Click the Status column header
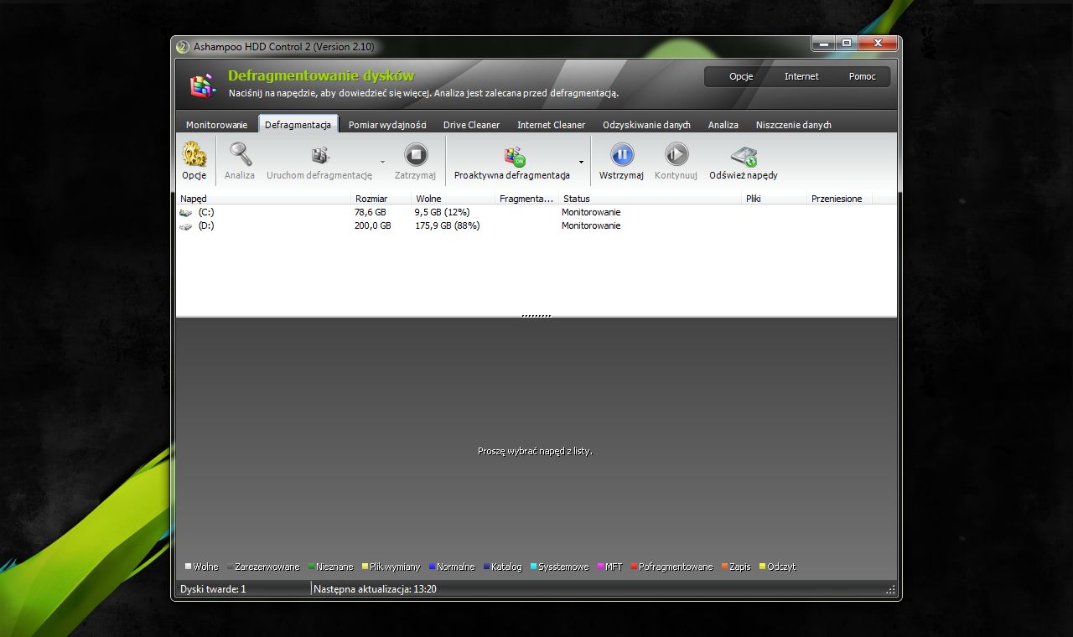Screen dimensions: 1073x637 coord(651,199)
